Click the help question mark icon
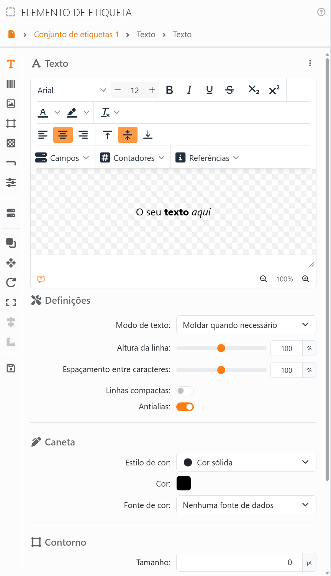Image resolution: width=331 pixels, height=576 pixels. 321,12
